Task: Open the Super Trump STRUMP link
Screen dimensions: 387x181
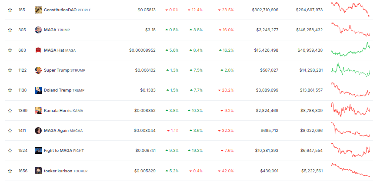Action: click(64, 70)
